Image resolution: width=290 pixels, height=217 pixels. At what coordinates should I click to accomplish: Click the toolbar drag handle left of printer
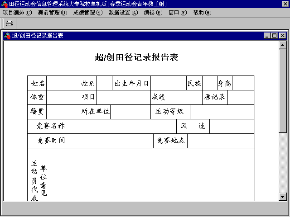pyautogui.click(x=3, y=24)
